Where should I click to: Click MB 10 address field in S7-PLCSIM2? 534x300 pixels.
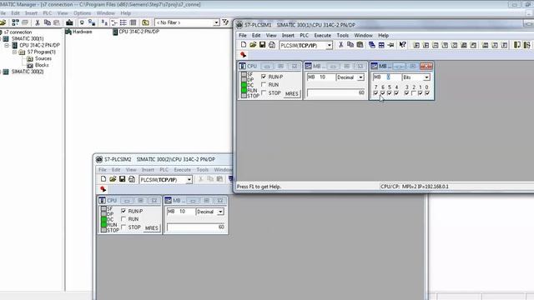pyautogui.click(x=180, y=212)
